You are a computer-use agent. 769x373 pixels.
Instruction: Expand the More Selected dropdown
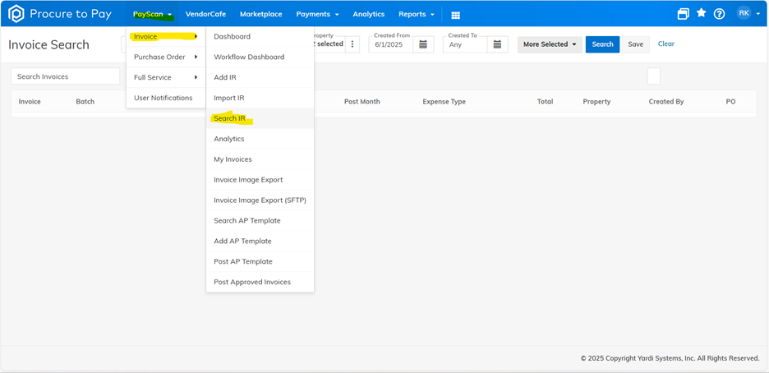(x=550, y=44)
